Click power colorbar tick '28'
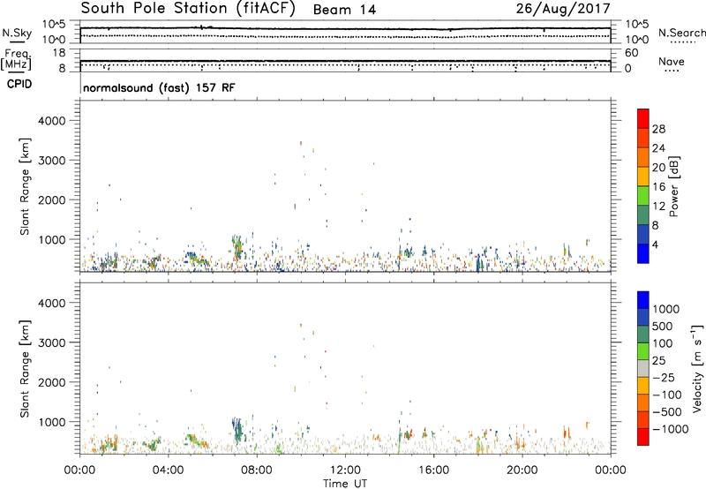Image resolution: width=706 pixels, height=489 pixels. 658,129
